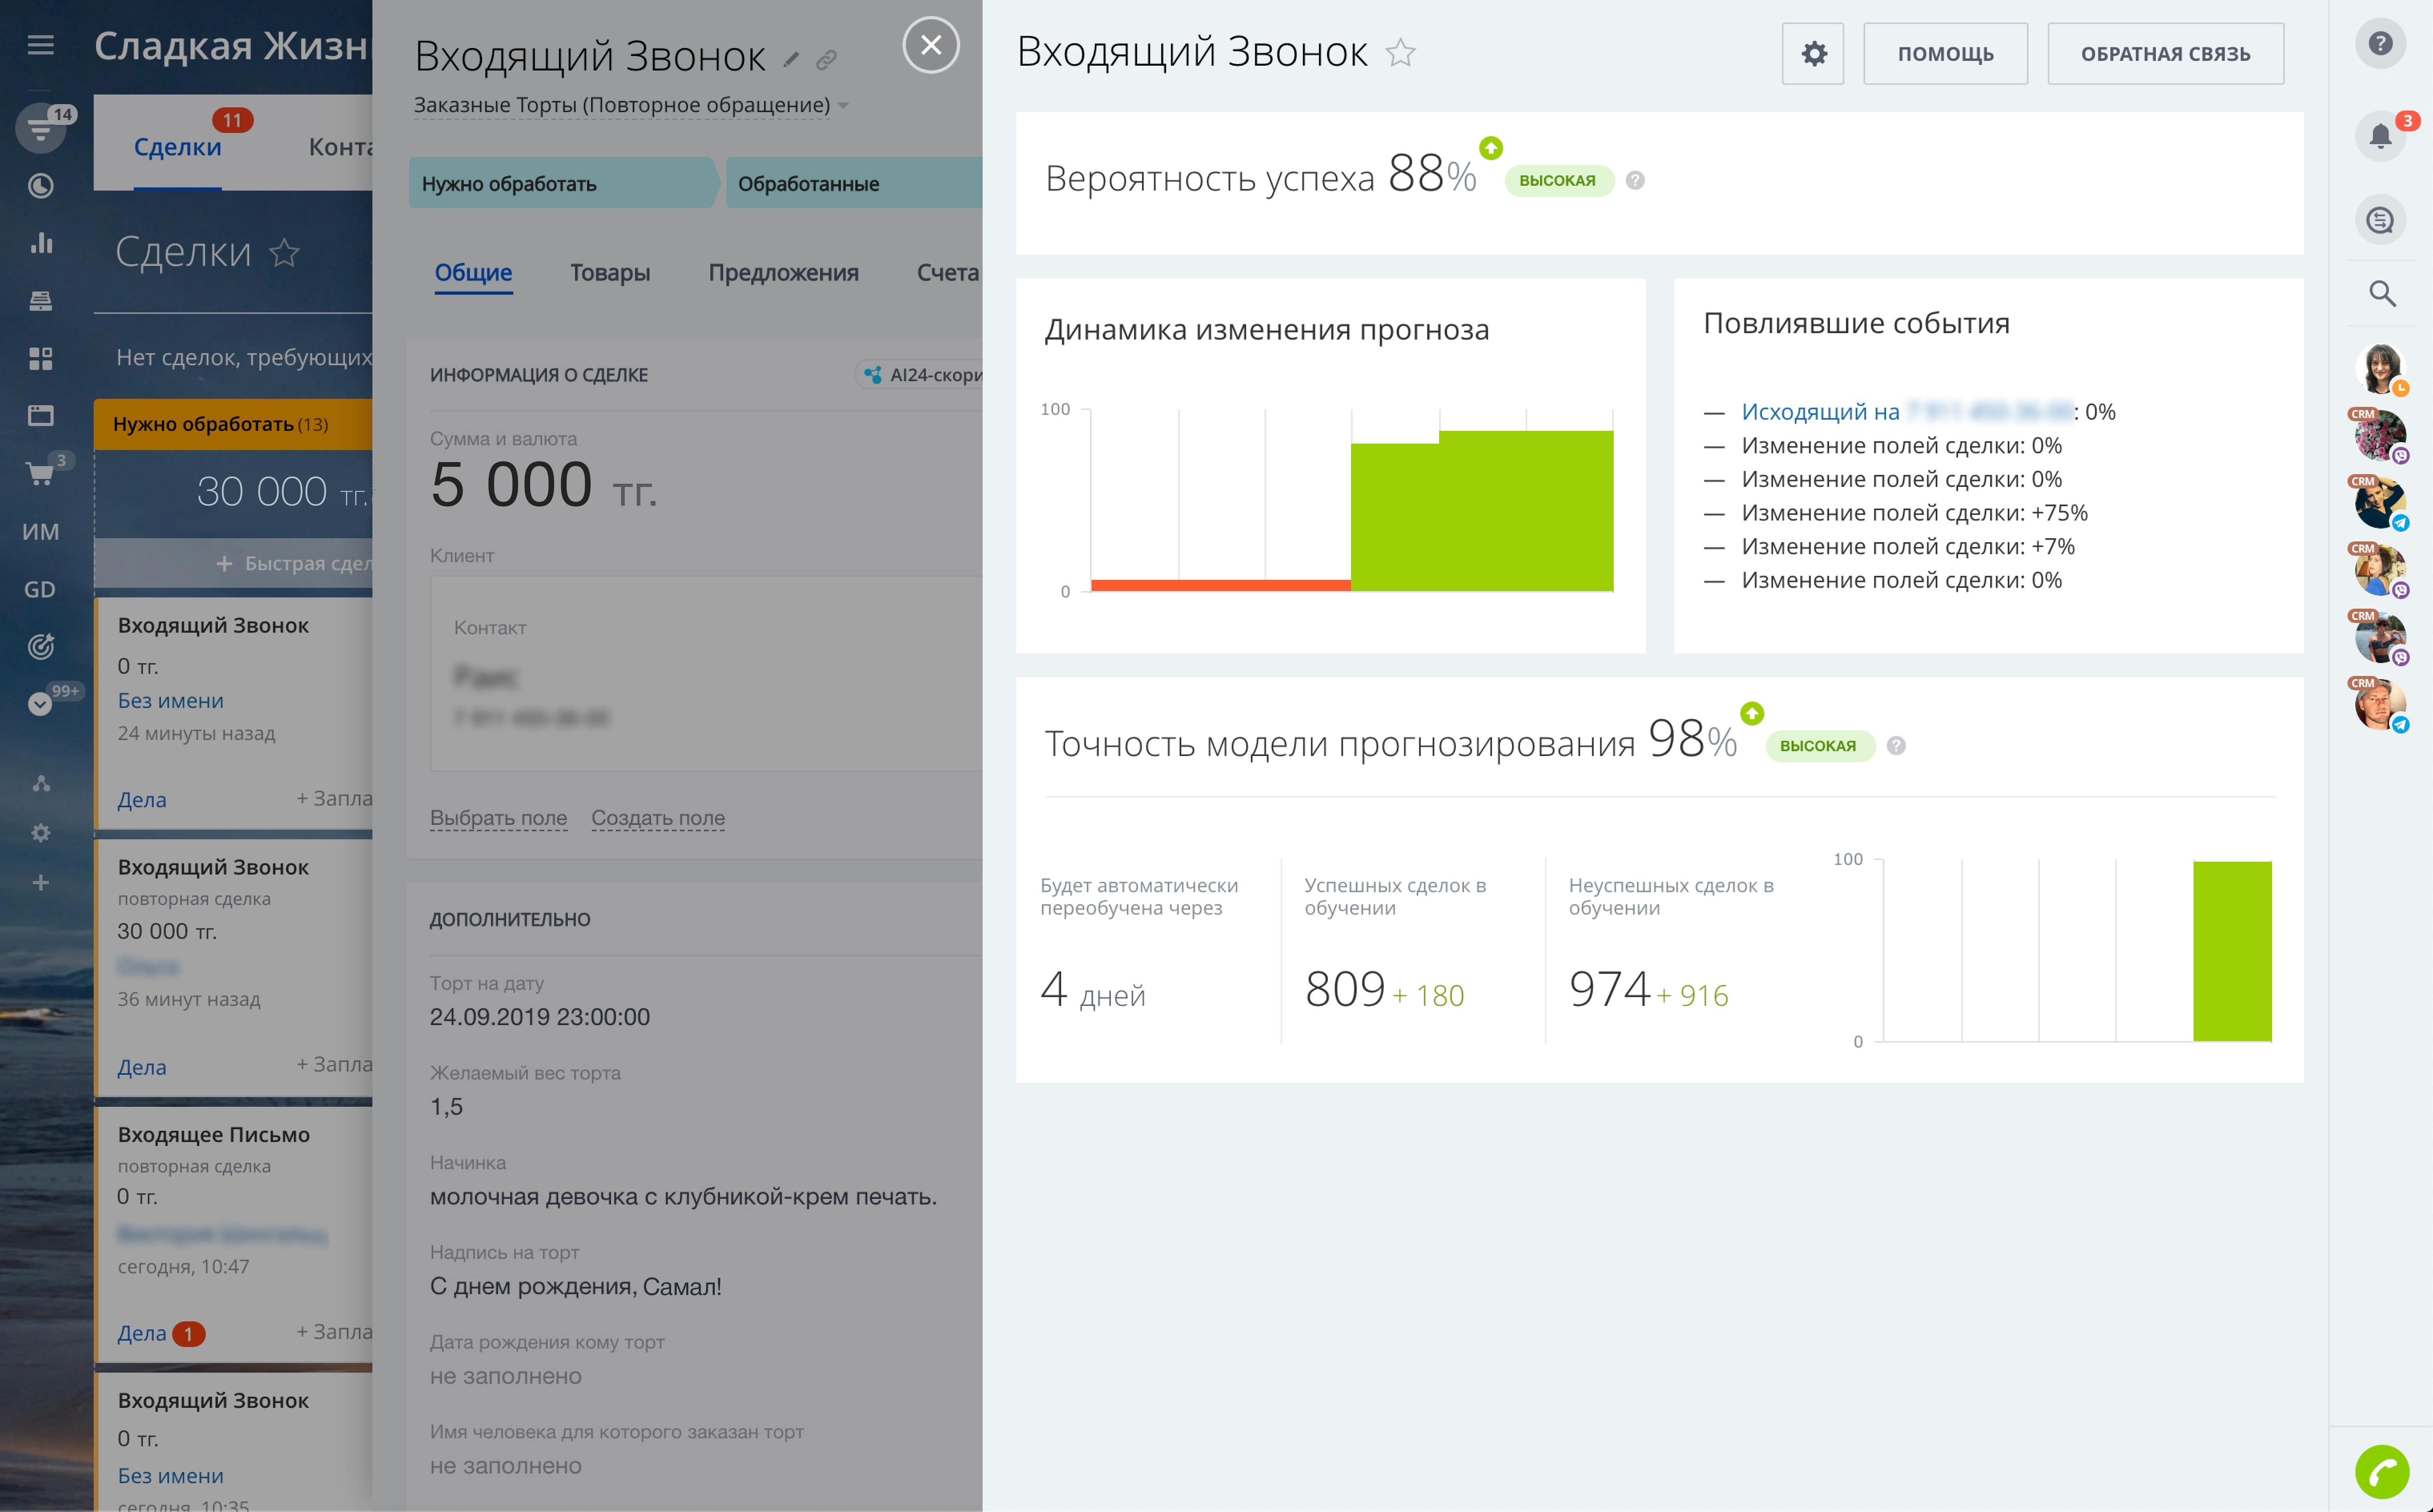Close the deal card slider
The height and width of the screenshot is (1512, 2433).
(x=931, y=45)
